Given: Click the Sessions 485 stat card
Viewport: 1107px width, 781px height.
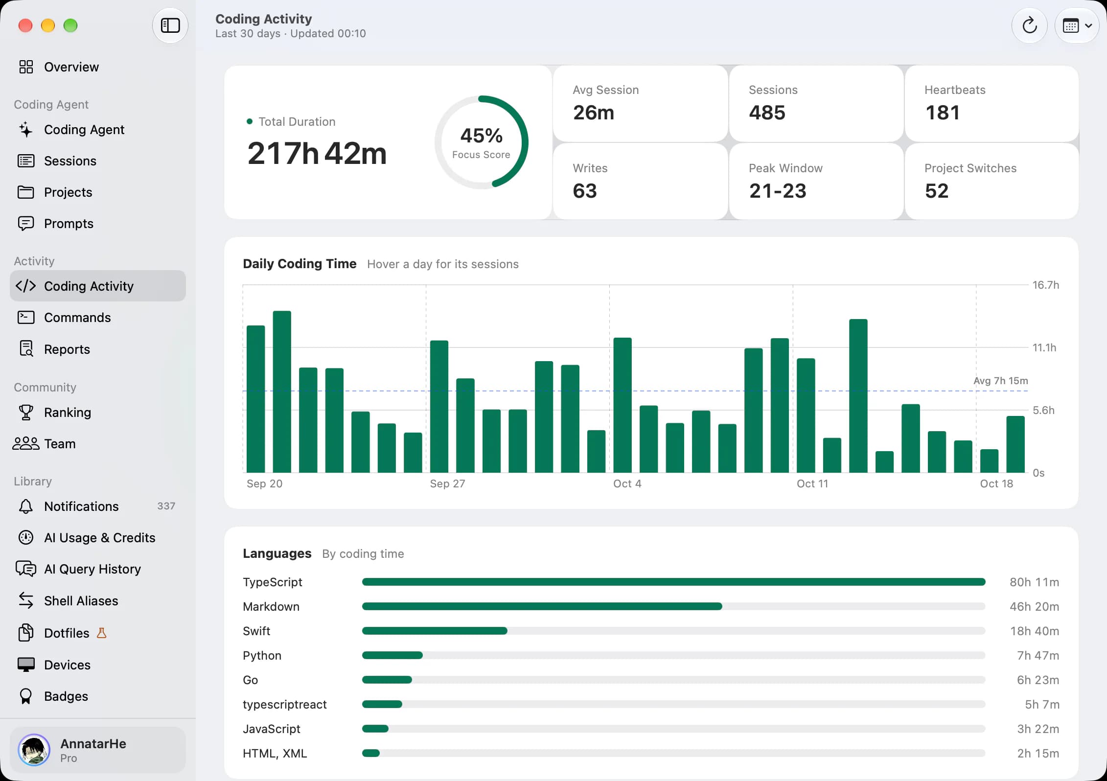Looking at the screenshot, I should tap(816, 104).
